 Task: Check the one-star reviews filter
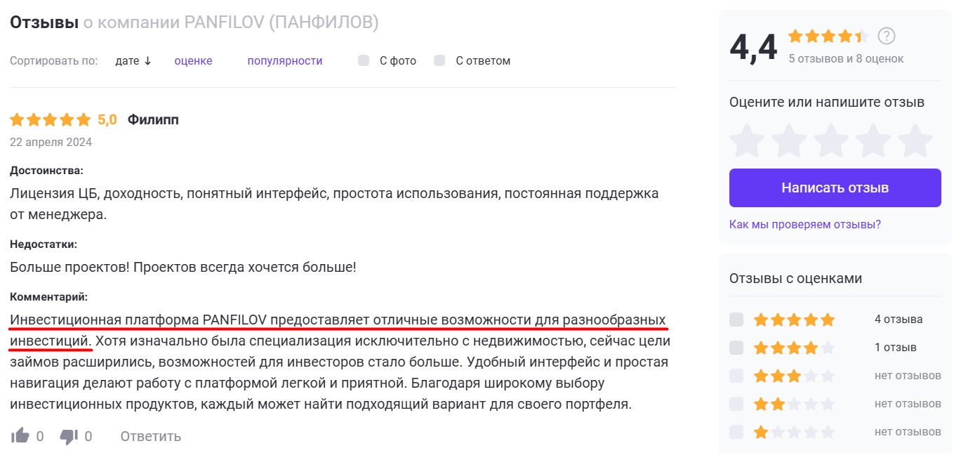pyautogui.click(x=736, y=432)
